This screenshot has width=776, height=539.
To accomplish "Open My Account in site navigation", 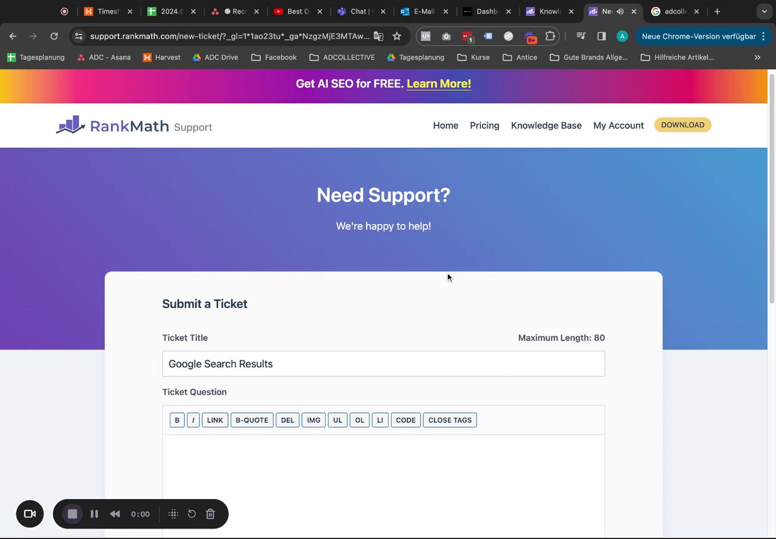I will click(x=618, y=125).
